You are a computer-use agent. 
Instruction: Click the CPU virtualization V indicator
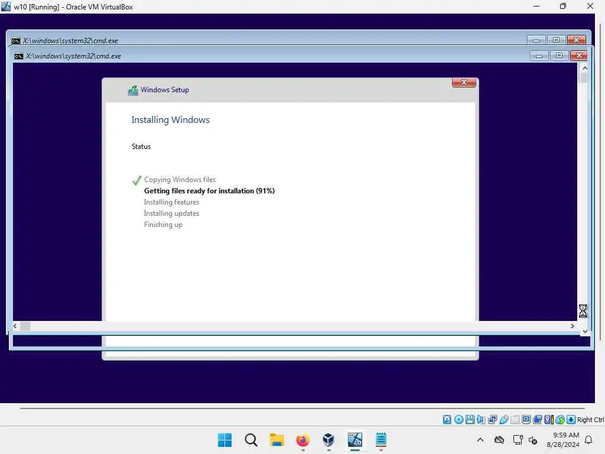point(548,420)
